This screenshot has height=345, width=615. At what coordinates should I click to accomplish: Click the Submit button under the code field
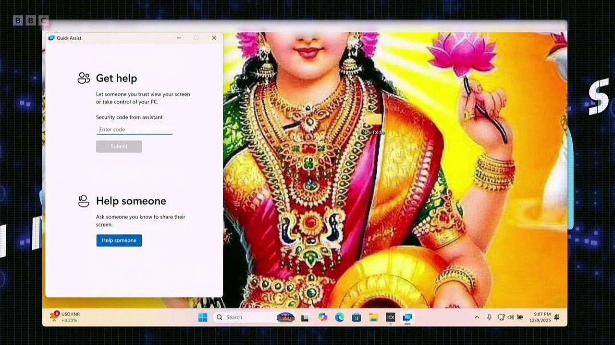pos(119,147)
